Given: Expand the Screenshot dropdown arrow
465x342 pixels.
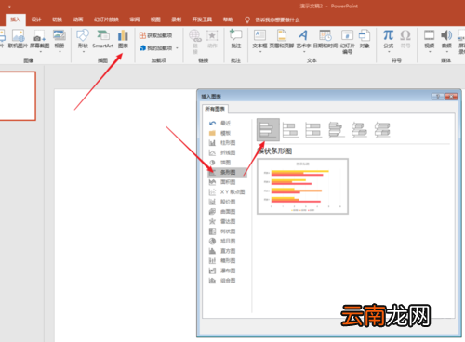Looking at the screenshot, I should (40, 52).
